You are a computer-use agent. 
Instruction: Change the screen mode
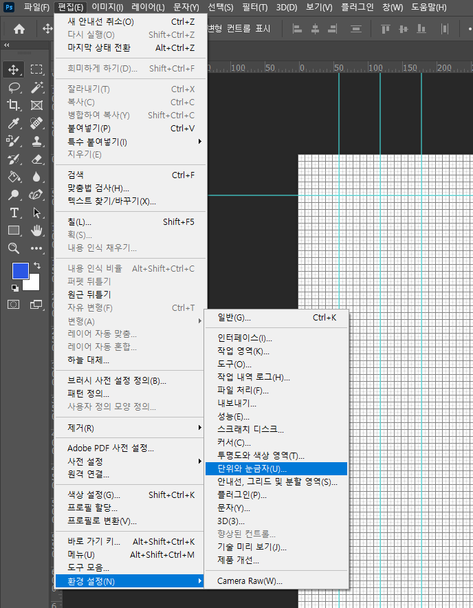click(36, 305)
